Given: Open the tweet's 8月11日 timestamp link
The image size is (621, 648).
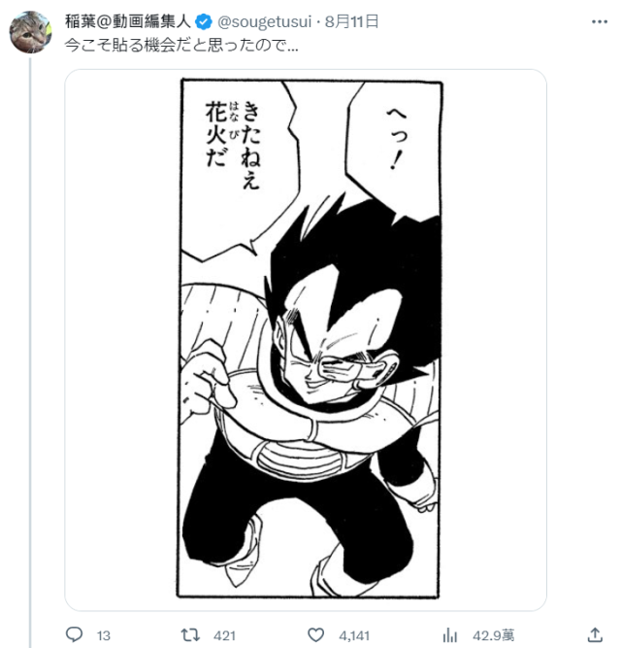Looking at the screenshot, I should tap(352, 20).
